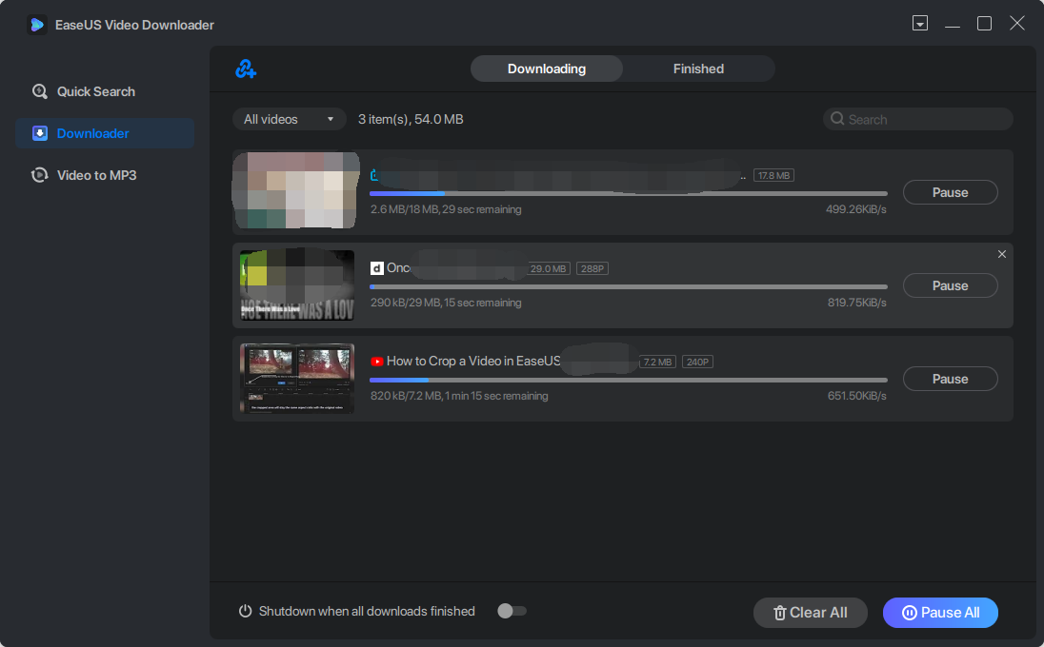Minimize the EaseUS window
This screenshot has height=647, width=1044.
coord(953,24)
